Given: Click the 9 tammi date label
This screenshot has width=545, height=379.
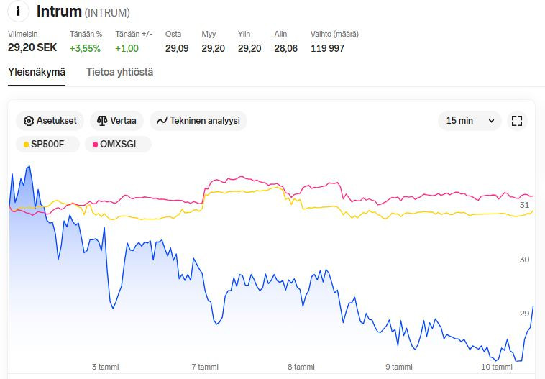Looking at the screenshot, I should pos(398,367).
